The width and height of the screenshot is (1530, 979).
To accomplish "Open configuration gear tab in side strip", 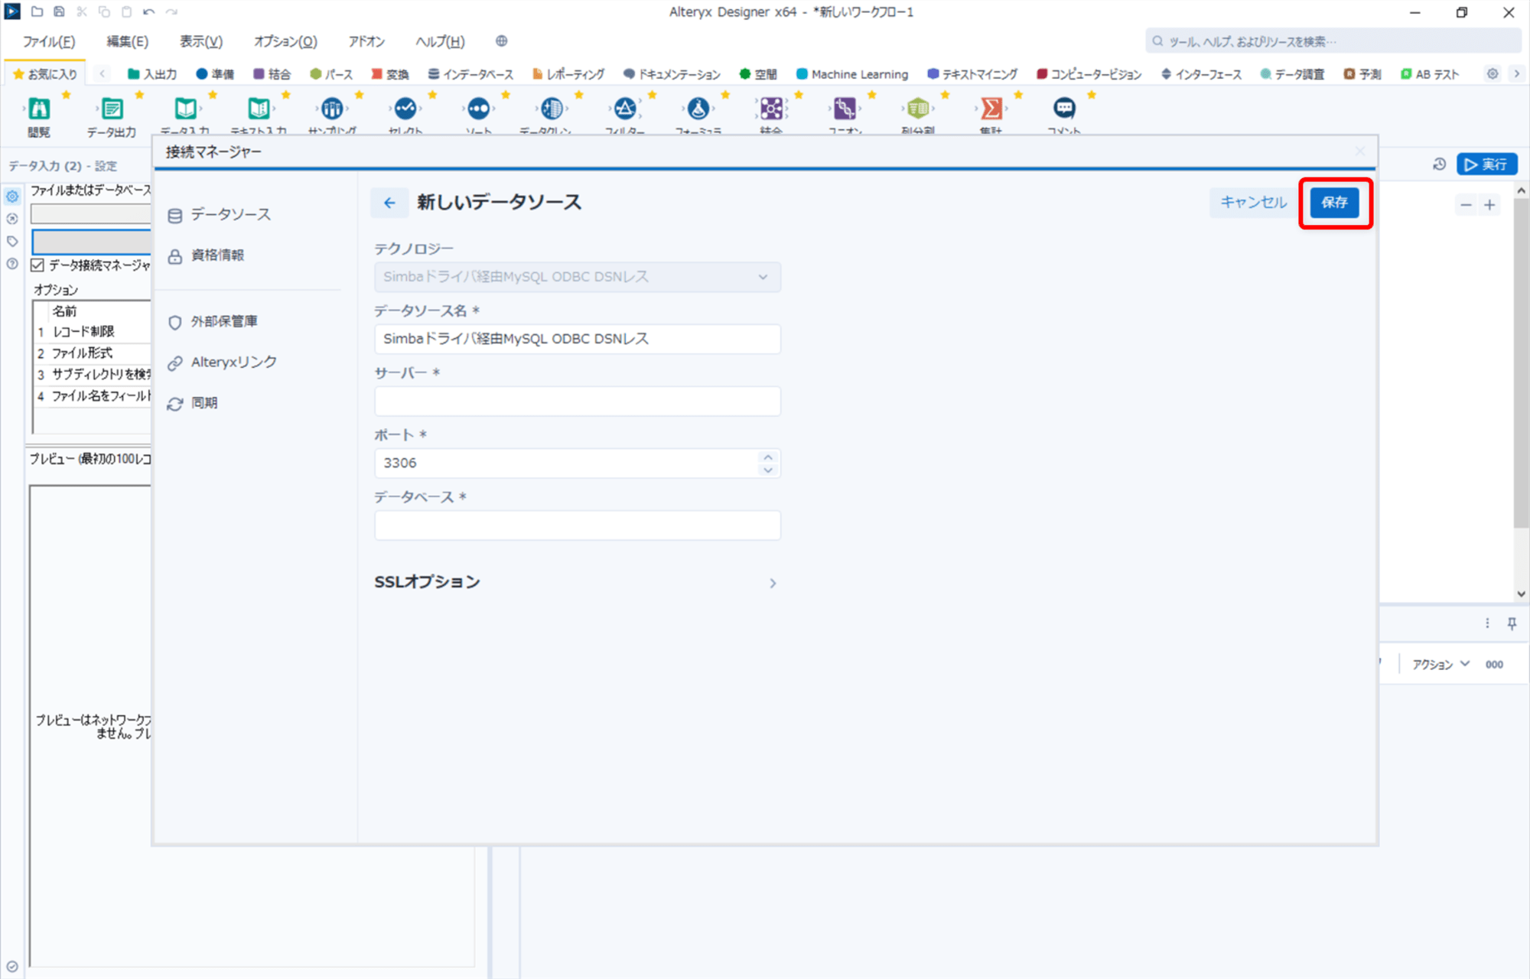I will pyautogui.click(x=12, y=197).
